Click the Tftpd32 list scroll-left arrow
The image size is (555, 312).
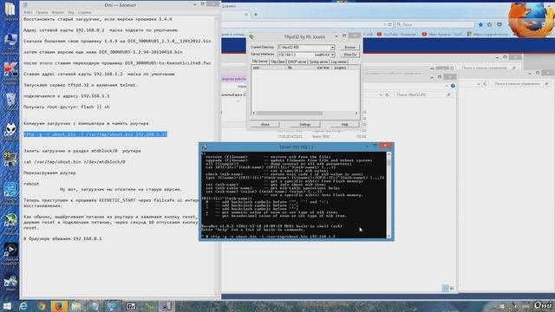[x=253, y=114]
